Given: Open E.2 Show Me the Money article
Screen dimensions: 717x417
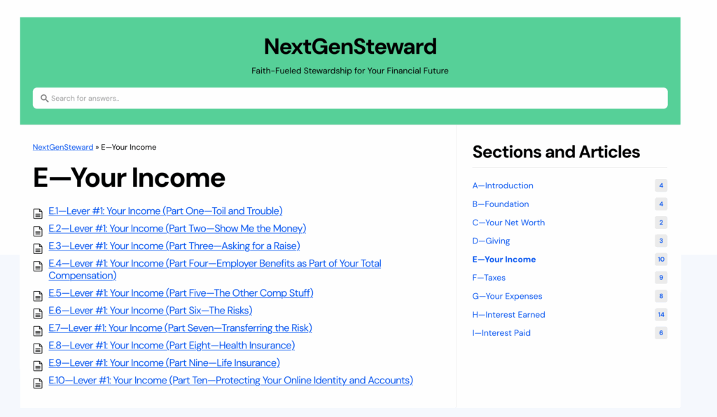Looking at the screenshot, I should 177,228.
